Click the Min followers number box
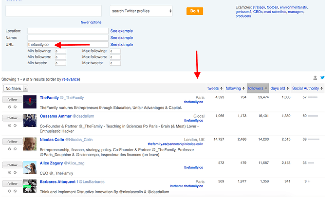This screenshot has width=336, height=197. point(60,57)
